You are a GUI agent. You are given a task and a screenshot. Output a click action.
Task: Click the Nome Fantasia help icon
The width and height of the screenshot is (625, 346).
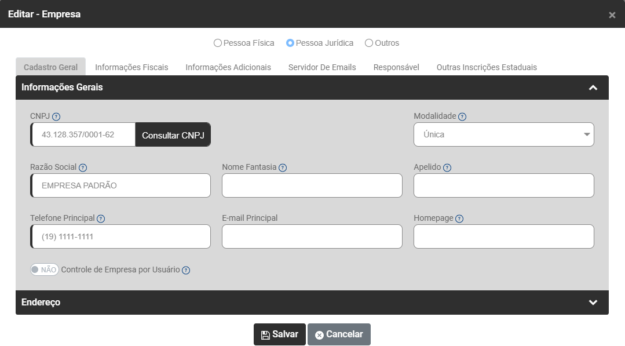(x=283, y=167)
